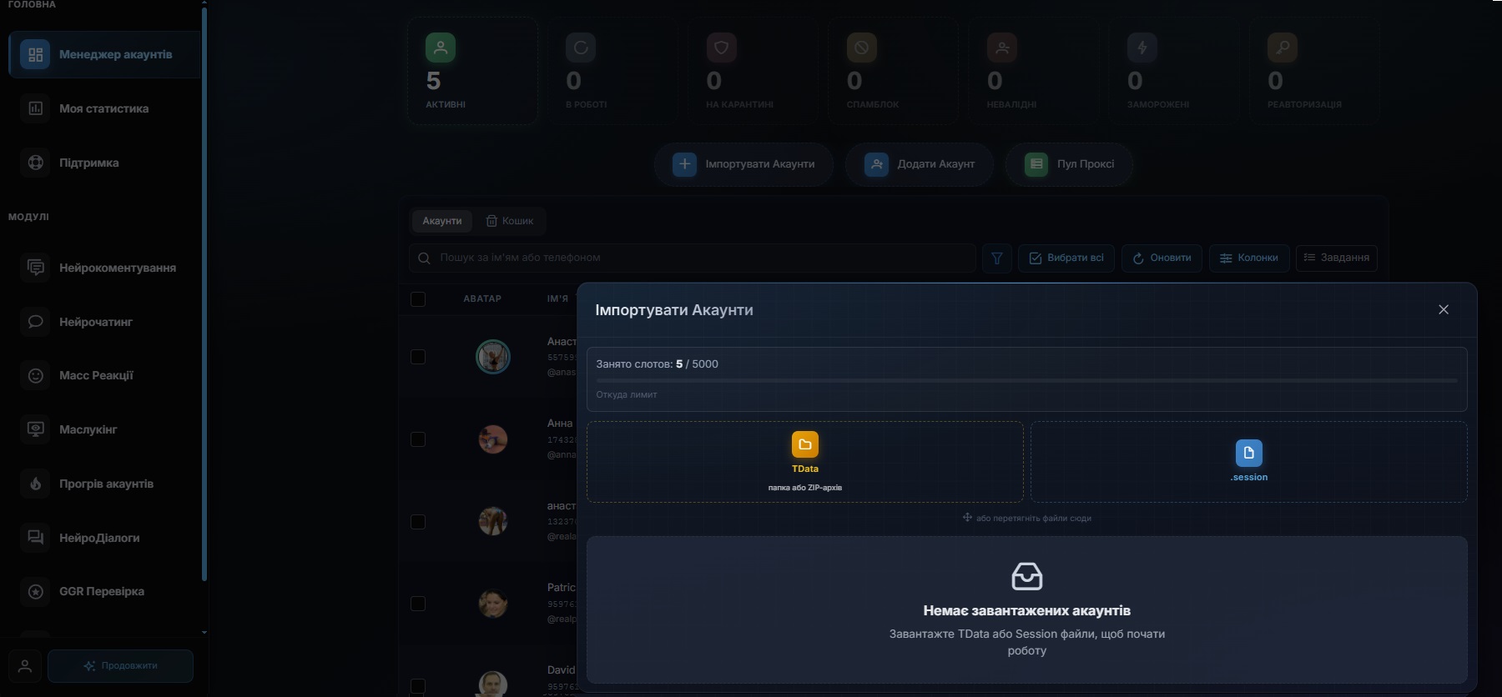This screenshot has width=1502, height=697.
Task: Open the Завдання tasks list
Action: coord(1337,258)
